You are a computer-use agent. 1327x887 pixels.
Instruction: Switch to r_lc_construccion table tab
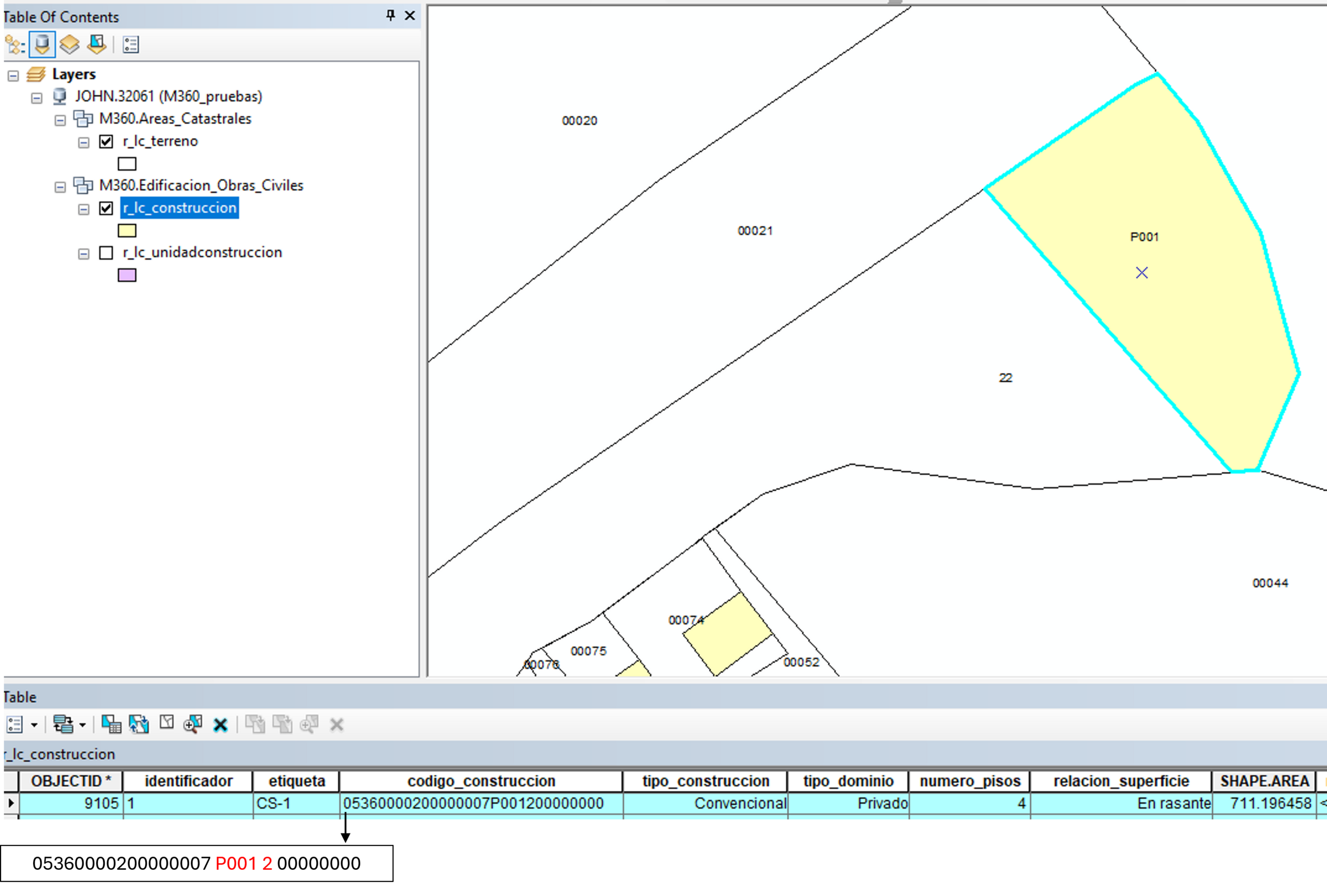(x=60, y=754)
